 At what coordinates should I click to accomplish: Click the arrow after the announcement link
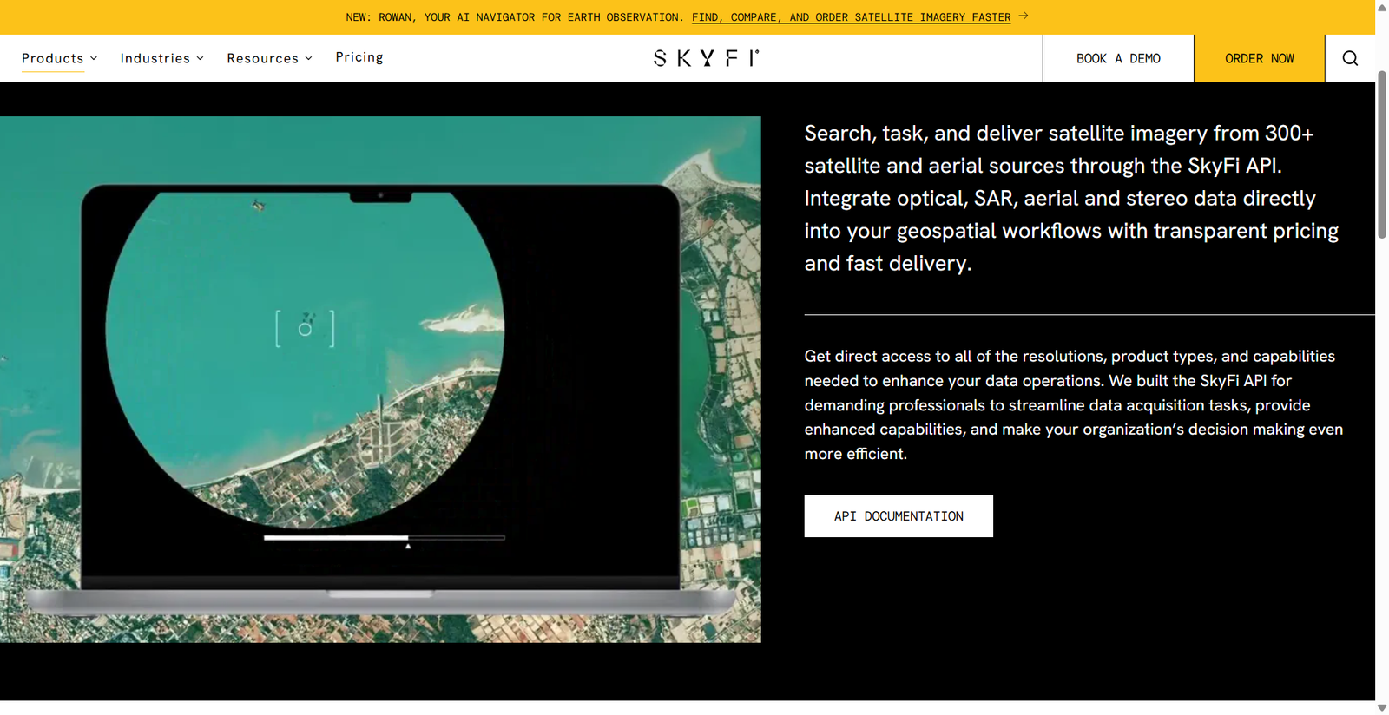tap(1024, 16)
